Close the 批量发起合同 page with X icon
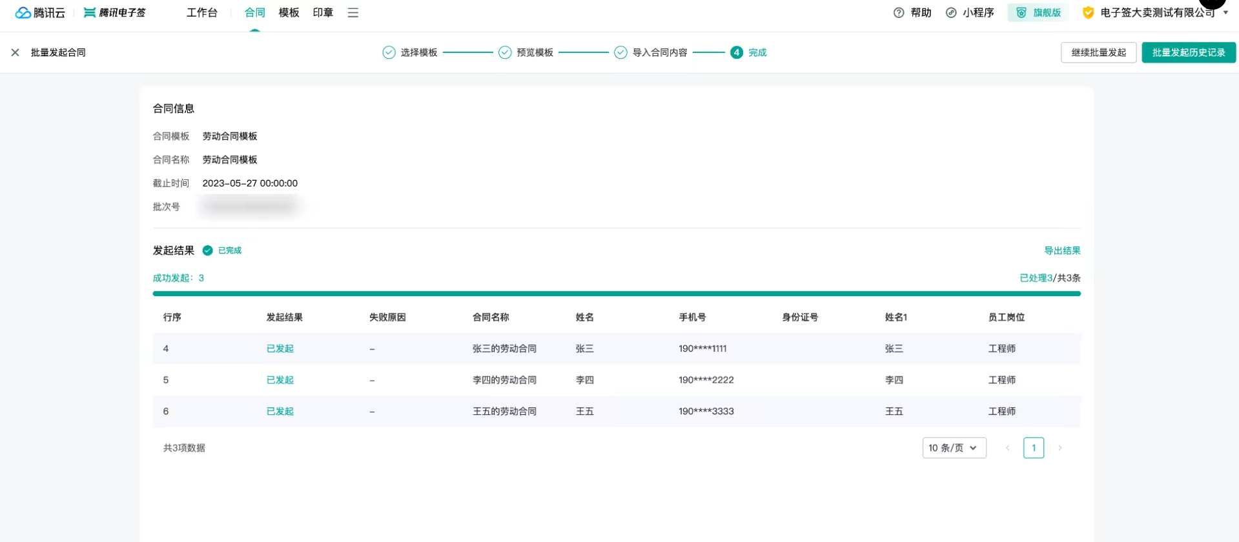This screenshot has height=542, width=1239. click(15, 52)
